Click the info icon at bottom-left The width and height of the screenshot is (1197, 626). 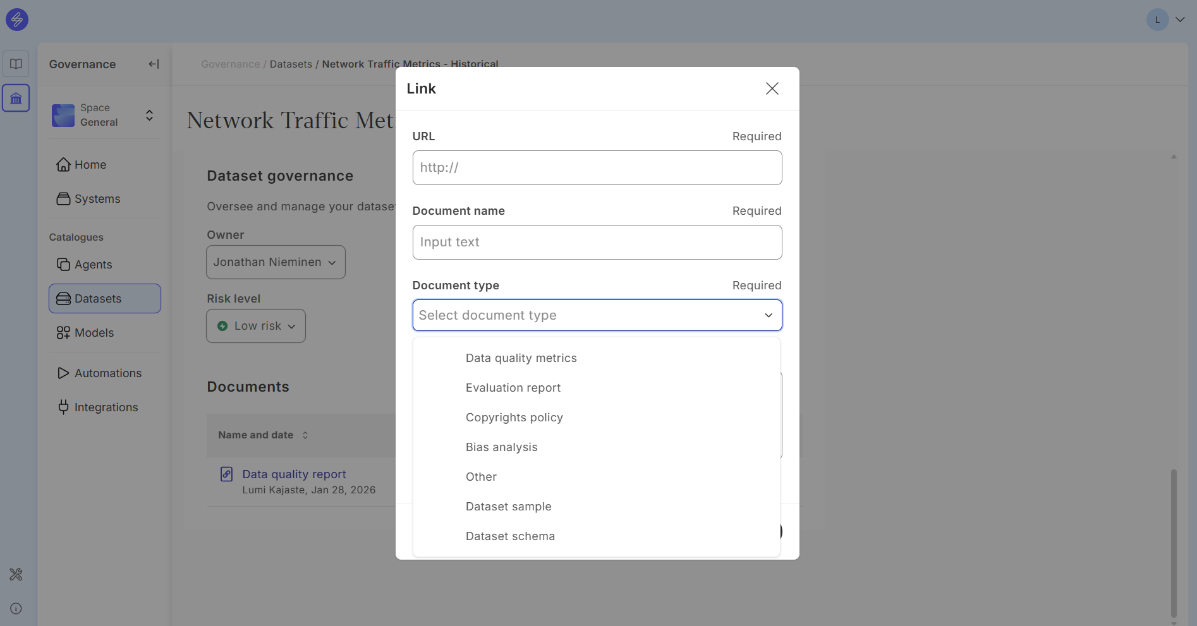click(16, 608)
